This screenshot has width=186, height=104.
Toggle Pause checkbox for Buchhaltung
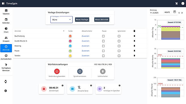(x=103, y=36)
